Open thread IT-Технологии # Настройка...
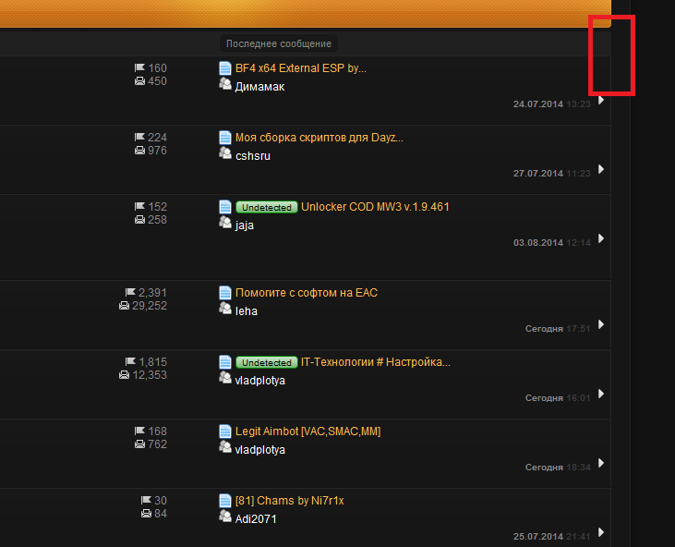 pyautogui.click(x=376, y=362)
